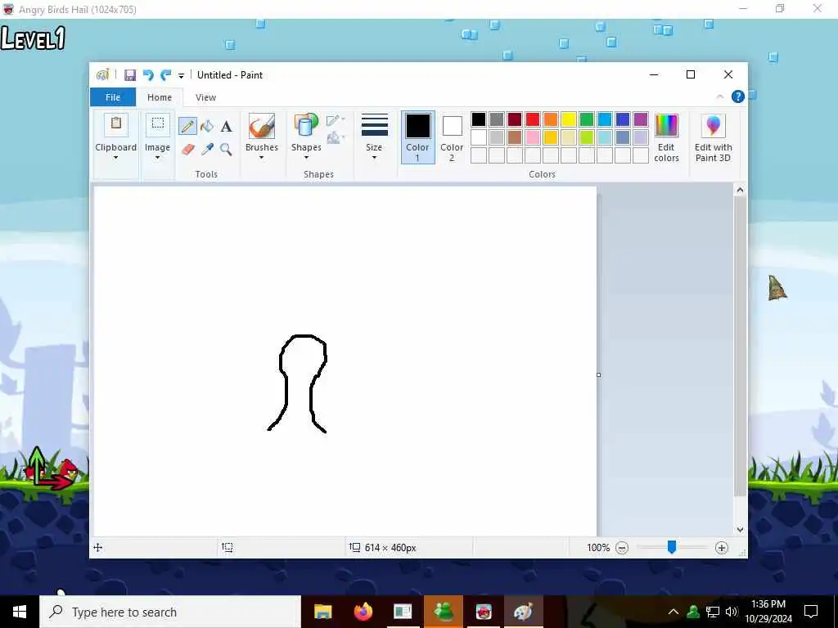
Task: Select the Pencil tool
Action: coord(187,127)
